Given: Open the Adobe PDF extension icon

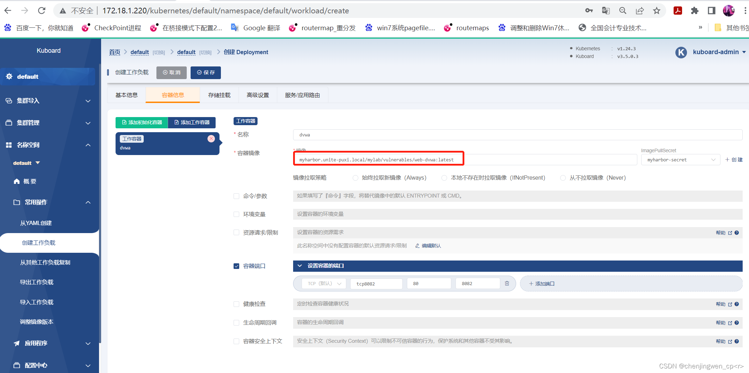Looking at the screenshot, I should 678,11.
